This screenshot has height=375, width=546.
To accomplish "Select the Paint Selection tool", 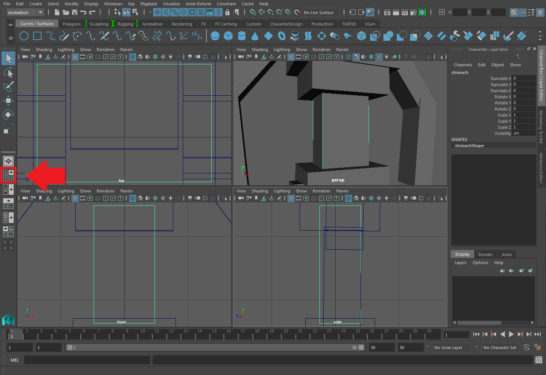I will [8, 87].
